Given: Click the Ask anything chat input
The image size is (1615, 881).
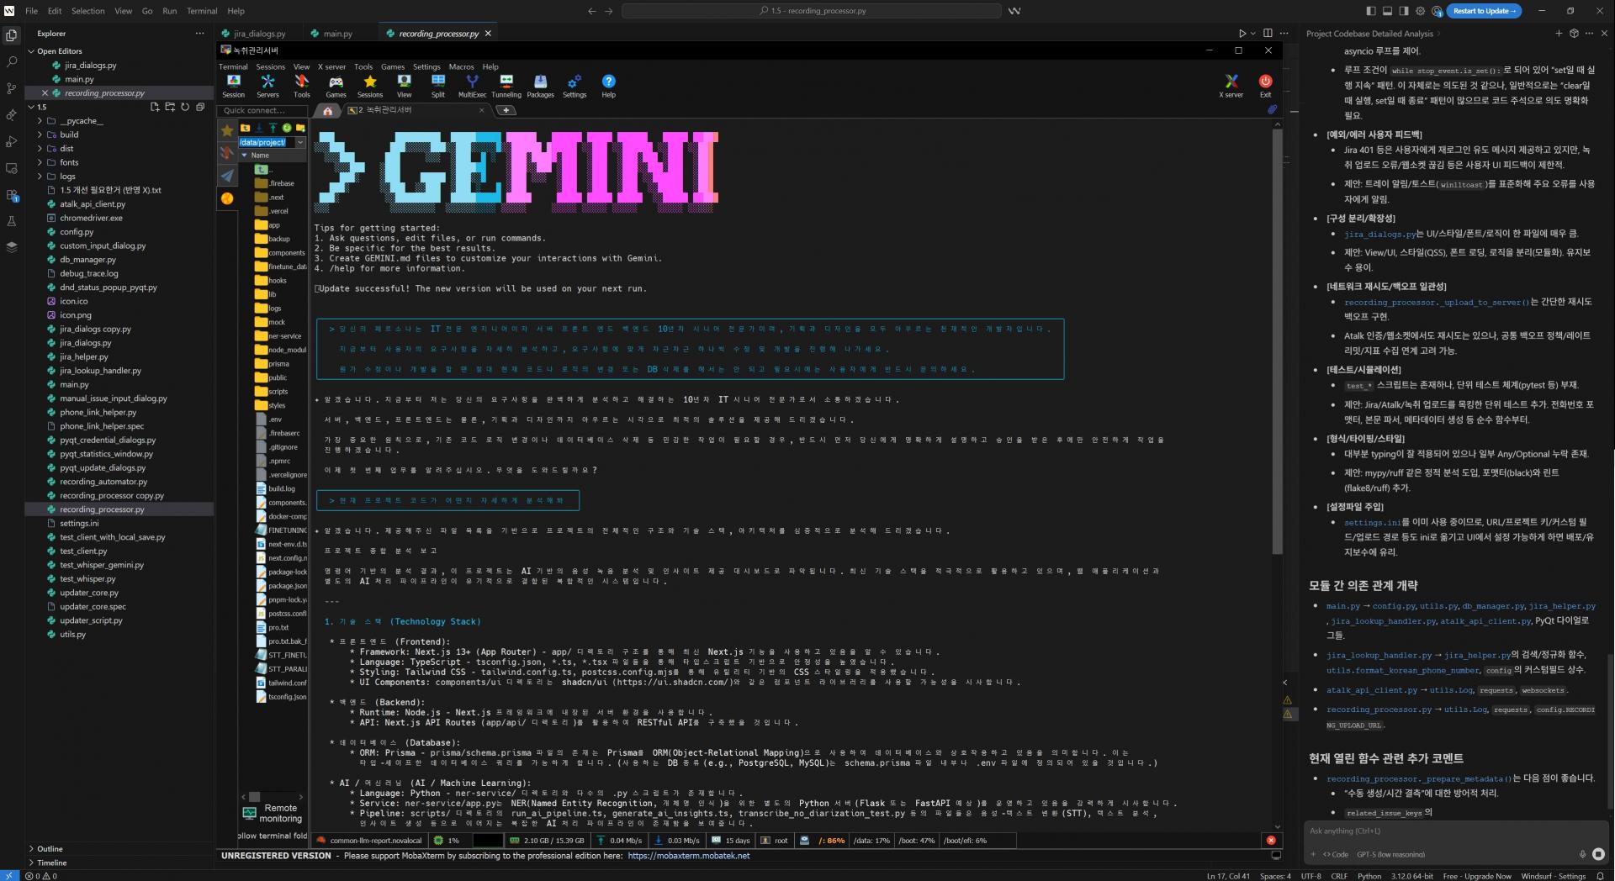Looking at the screenshot, I should [x=1455, y=831].
